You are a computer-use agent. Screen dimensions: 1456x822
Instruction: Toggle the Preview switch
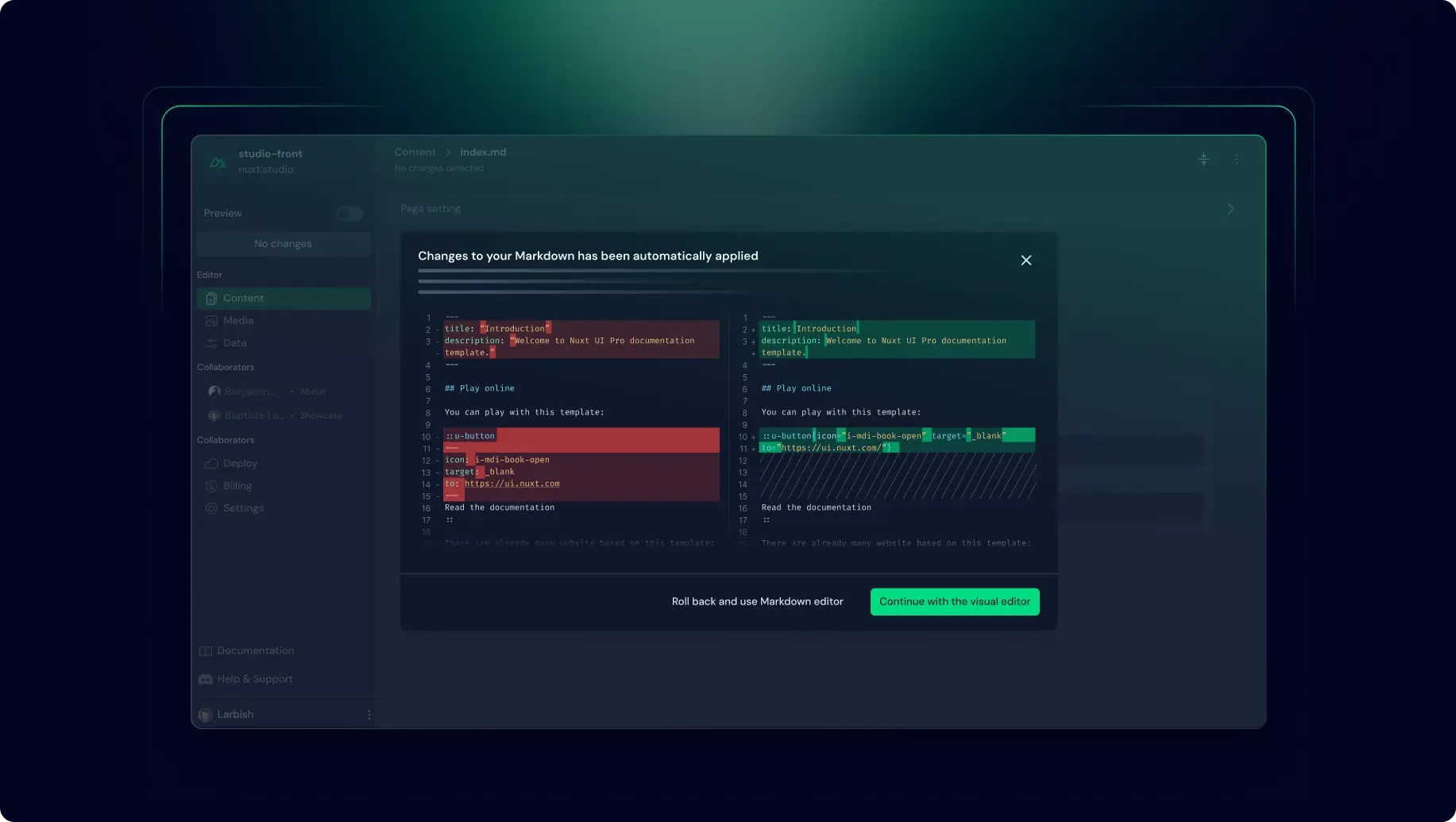tap(350, 213)
